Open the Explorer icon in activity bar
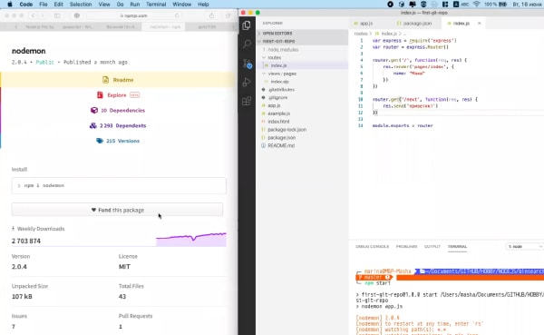This screenshot has height=335, width=544. [x=247, y=25]
